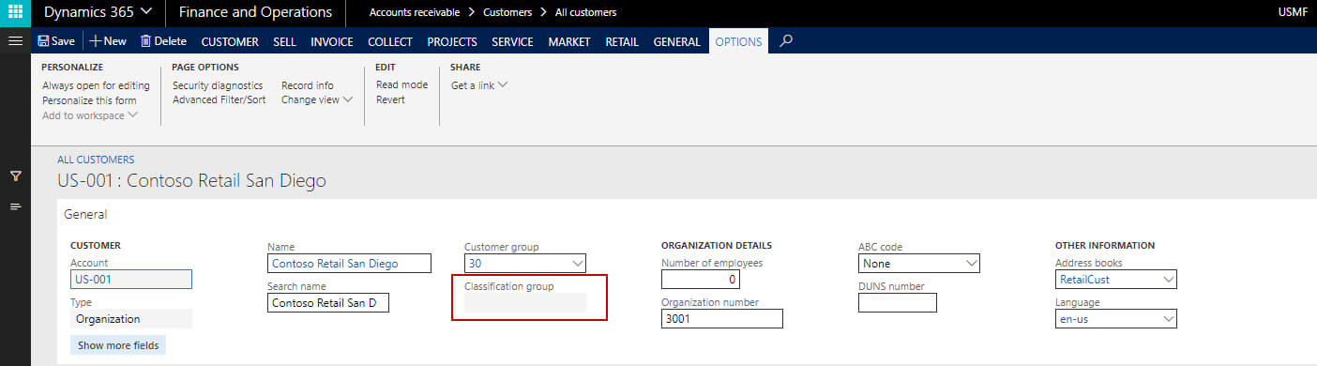The image size is (1317, 366).
Task: Expand the Change view menu
Action: coord(317,99)
